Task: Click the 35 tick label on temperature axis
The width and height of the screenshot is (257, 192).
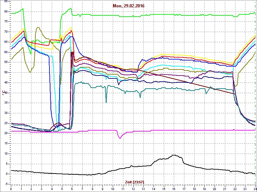Action: click(x=5, y=103)
